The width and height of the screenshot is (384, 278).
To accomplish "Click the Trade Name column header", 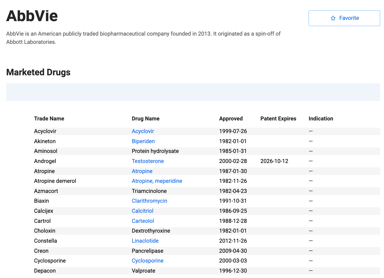I will click(49, 119).
